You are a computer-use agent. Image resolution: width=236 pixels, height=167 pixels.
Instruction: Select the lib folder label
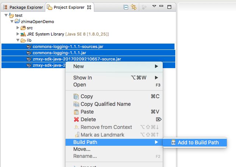click(29, 40)
